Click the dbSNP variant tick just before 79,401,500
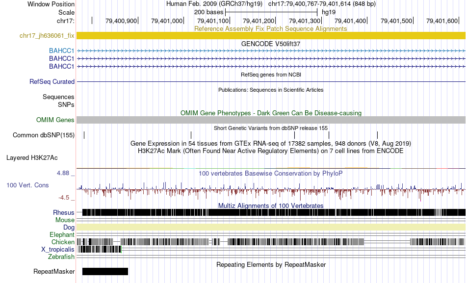This screenshot has width=466, height=283. tap(377, 135)
